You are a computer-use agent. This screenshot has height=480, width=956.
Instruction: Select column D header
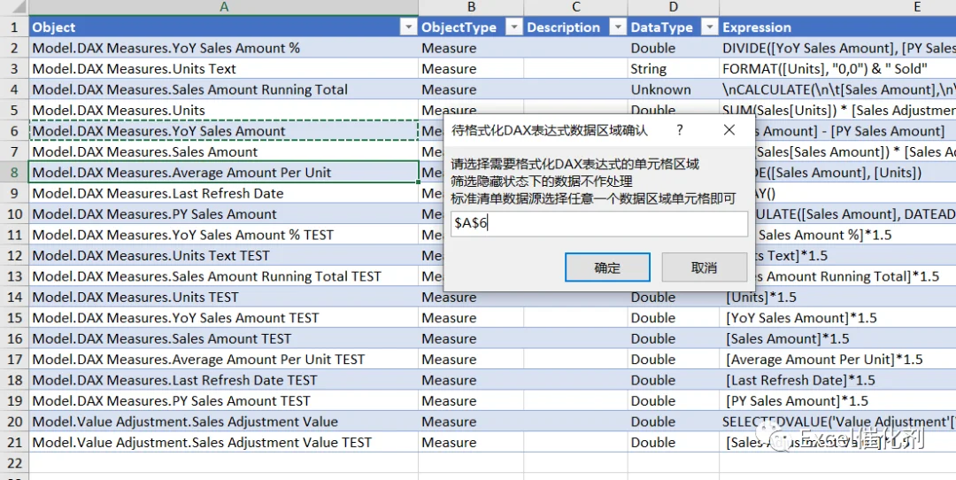click(x=673, y=7)
